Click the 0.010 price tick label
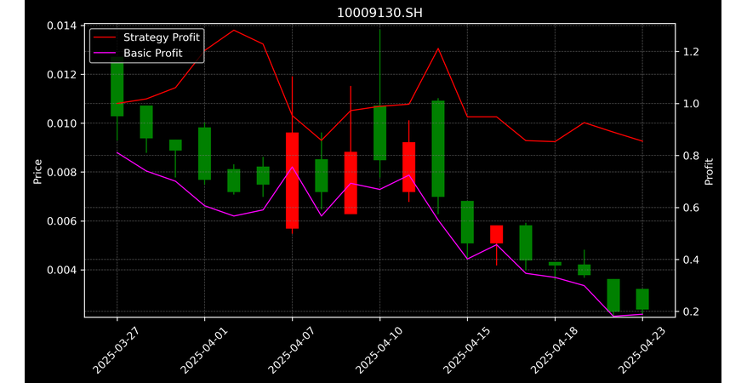 pos(63,123)
